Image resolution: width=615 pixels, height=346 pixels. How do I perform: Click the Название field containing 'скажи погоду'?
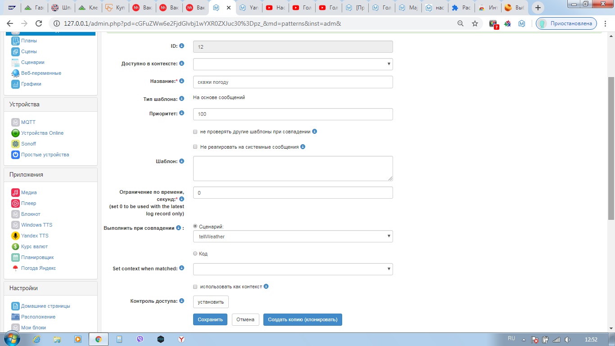click(293, 82)
